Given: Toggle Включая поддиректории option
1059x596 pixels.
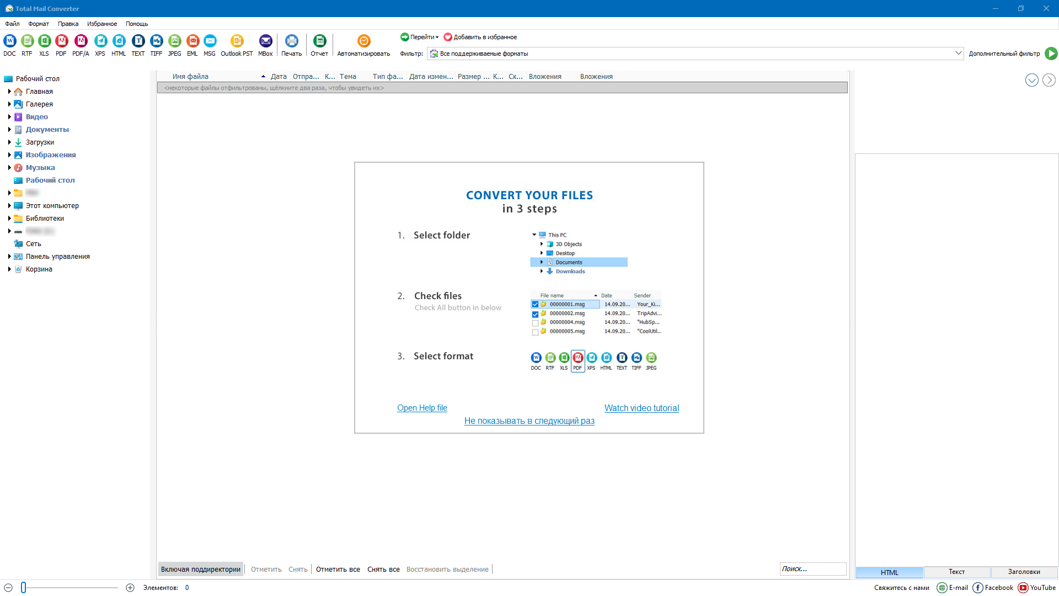Looking at the screenshot, I should (201, 570).
